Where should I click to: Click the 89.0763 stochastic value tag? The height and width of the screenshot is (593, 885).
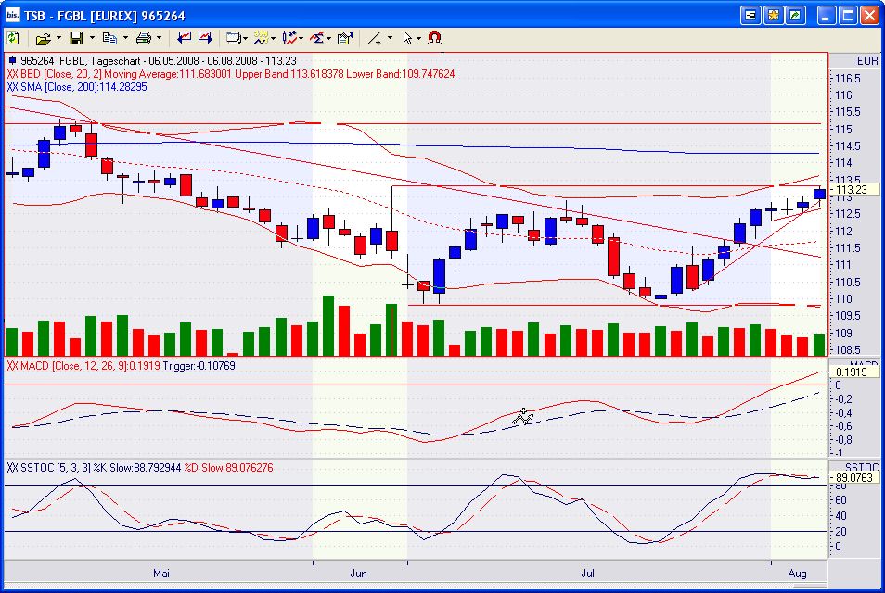[x=854, y=478]
